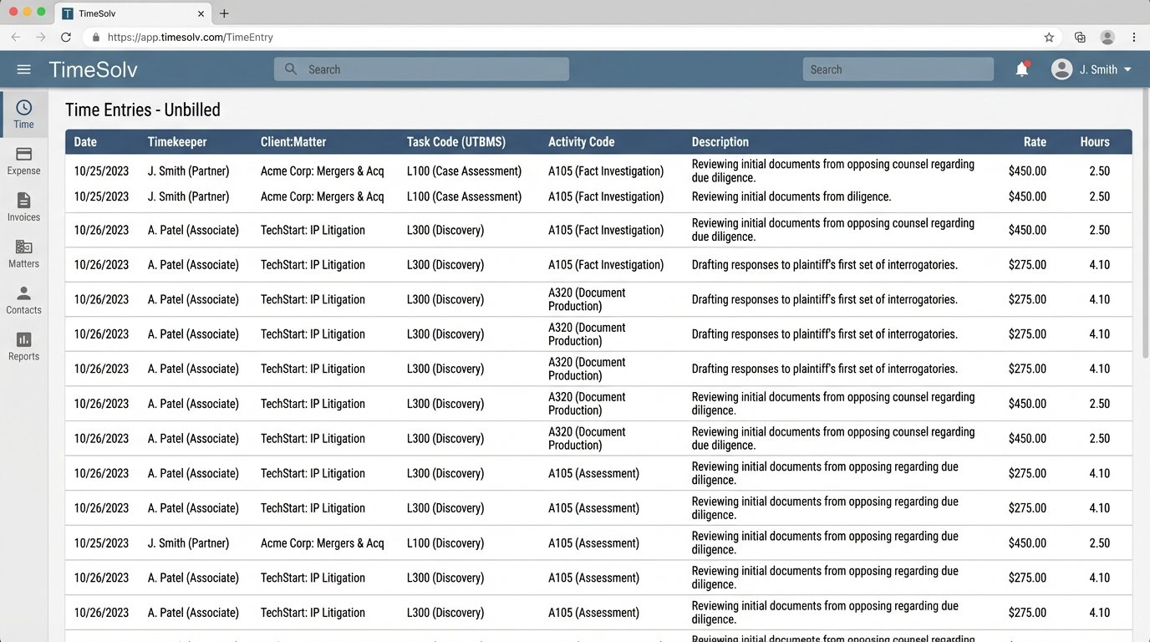
Task: Open a new browser tab with the plus button
Action: [224, 13]
